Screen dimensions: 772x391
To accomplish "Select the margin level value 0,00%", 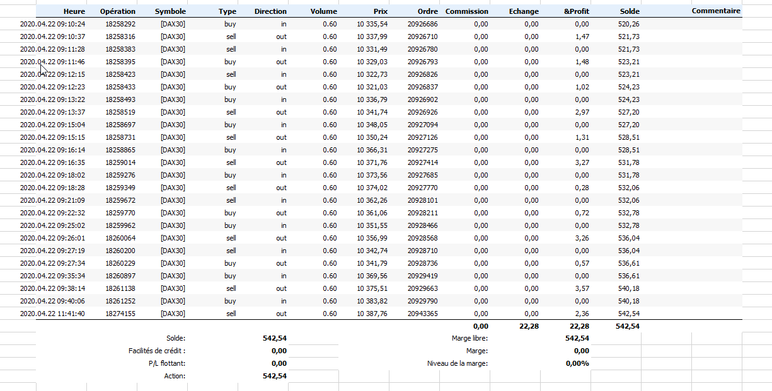I will [577, 363].
